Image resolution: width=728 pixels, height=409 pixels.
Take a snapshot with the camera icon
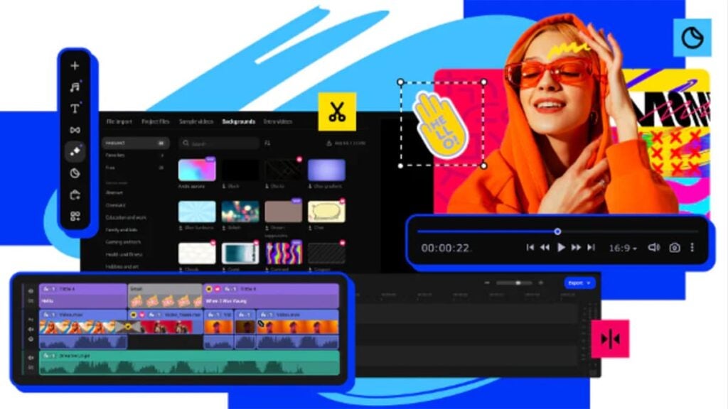tap(674, 248)
